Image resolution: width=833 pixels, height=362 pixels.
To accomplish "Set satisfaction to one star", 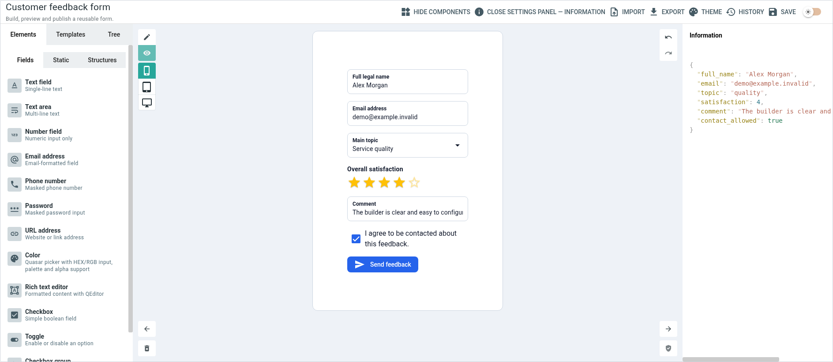I will 354,182.
